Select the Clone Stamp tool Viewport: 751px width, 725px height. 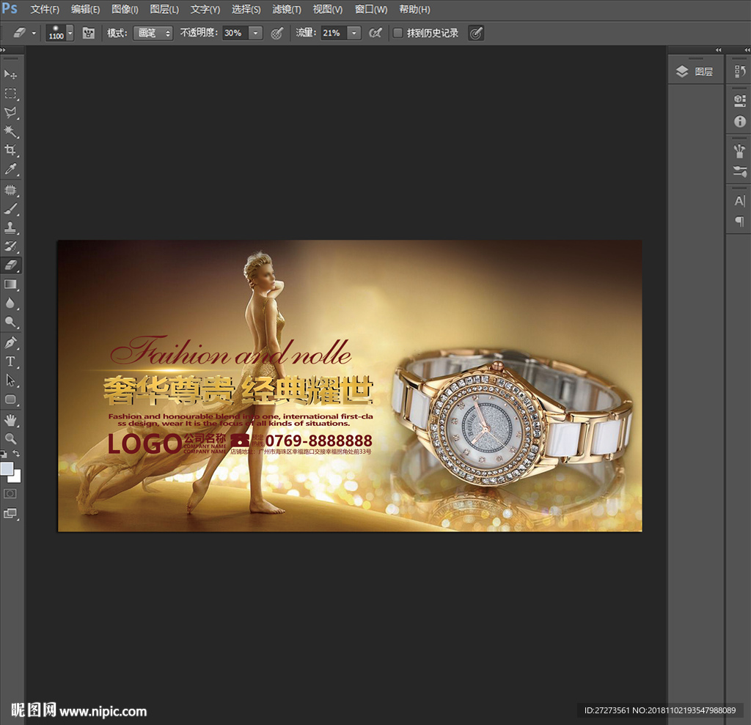(x=10, y=227)
